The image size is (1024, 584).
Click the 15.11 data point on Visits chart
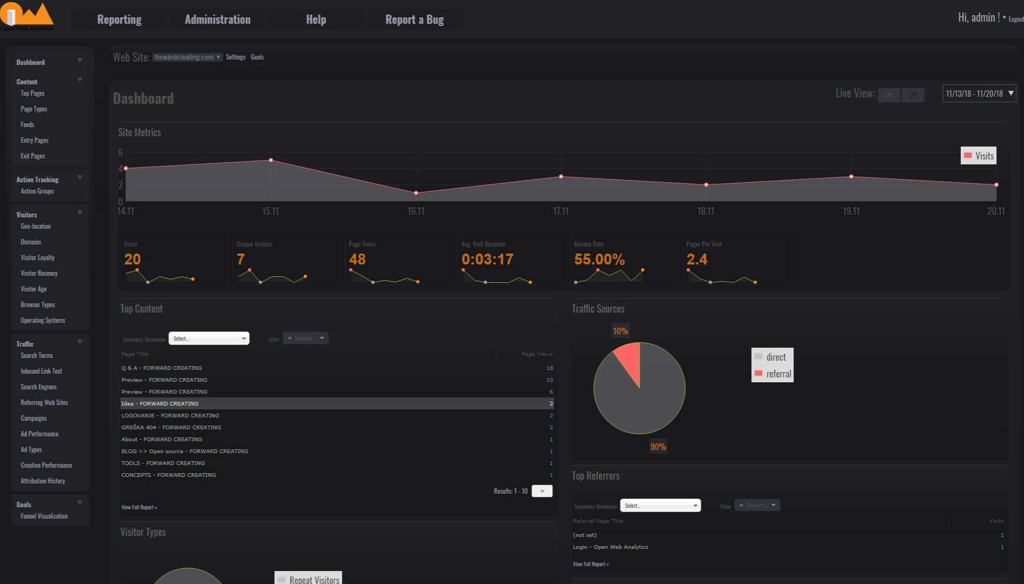(x=271, y=160)
